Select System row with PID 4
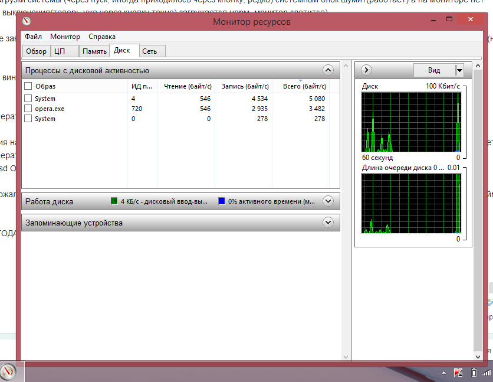The width and height of the screenshot is (493, 382). 180,99
